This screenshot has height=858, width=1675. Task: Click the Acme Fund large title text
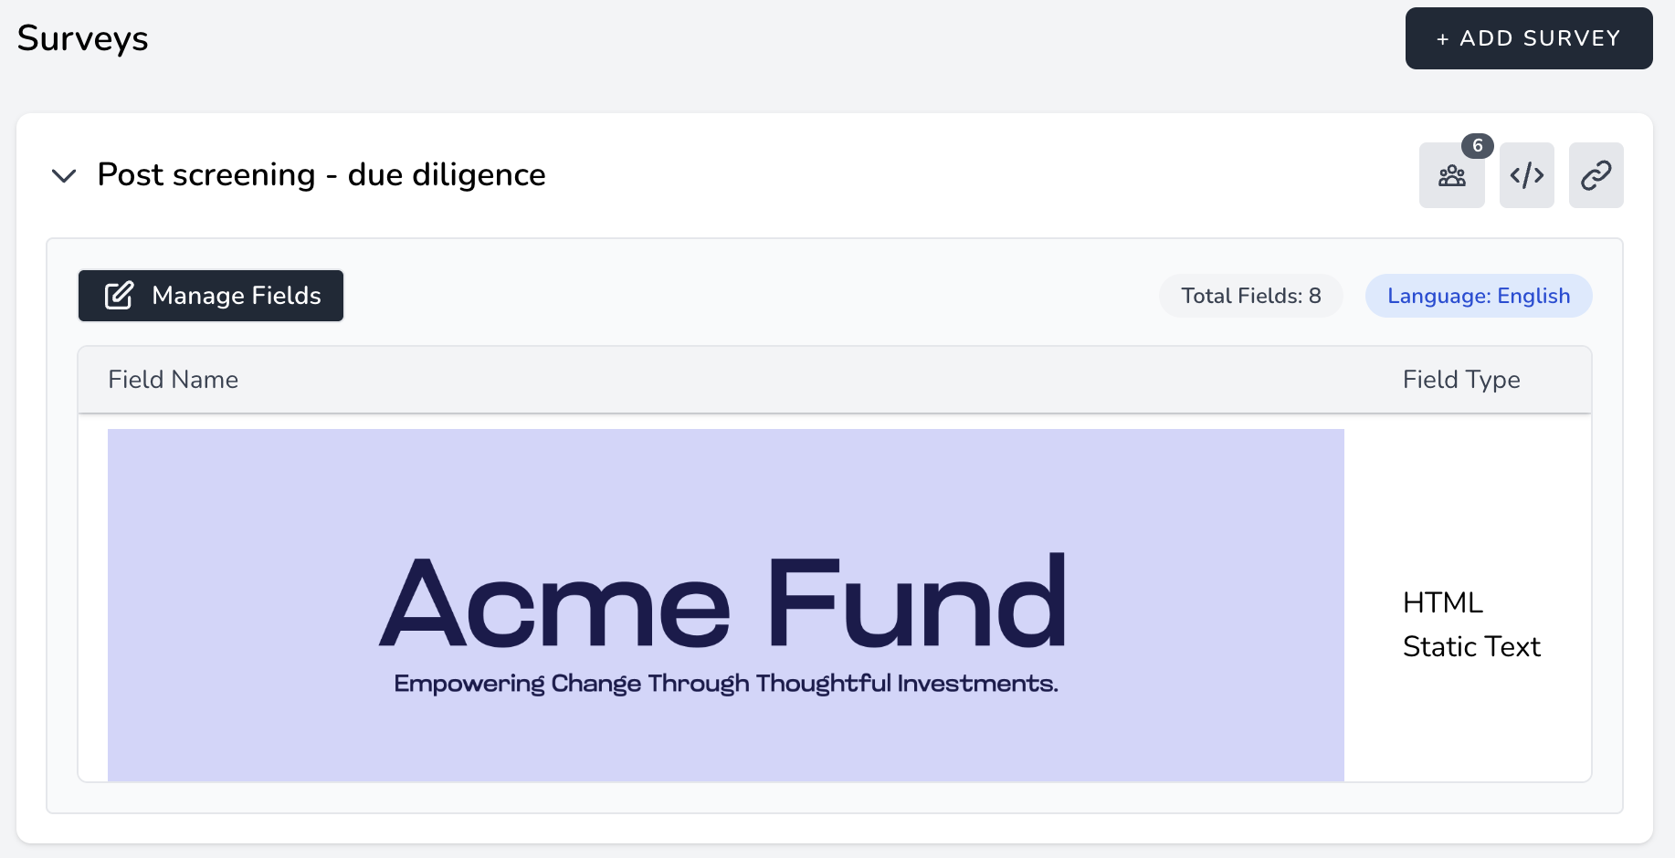723,602
